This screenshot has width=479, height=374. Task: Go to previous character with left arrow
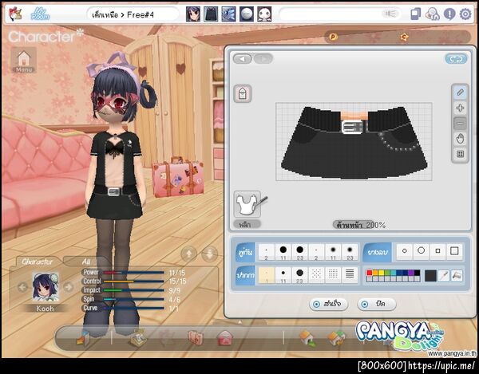pos(22,287)
